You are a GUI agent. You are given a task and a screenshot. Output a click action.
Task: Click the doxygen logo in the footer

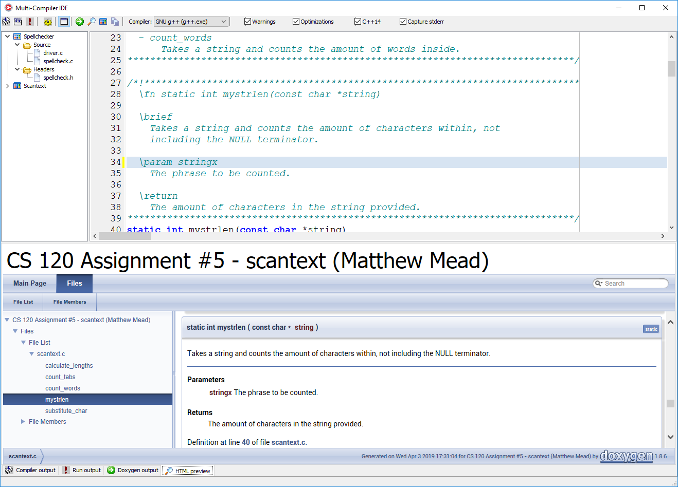(x=626, y=456)
